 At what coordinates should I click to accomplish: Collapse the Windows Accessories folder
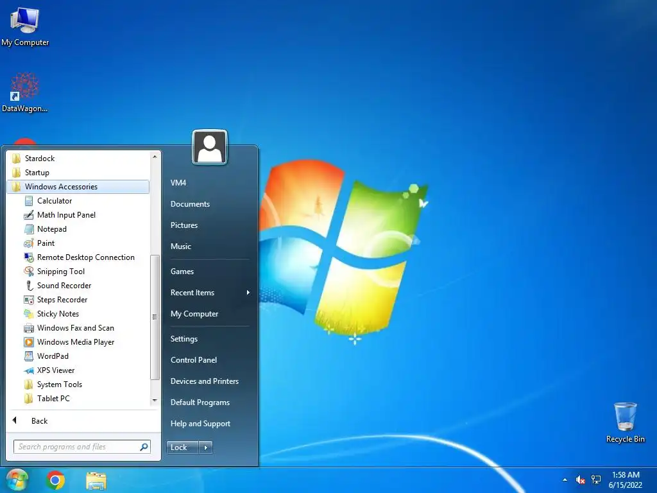(x=78, y=187)
